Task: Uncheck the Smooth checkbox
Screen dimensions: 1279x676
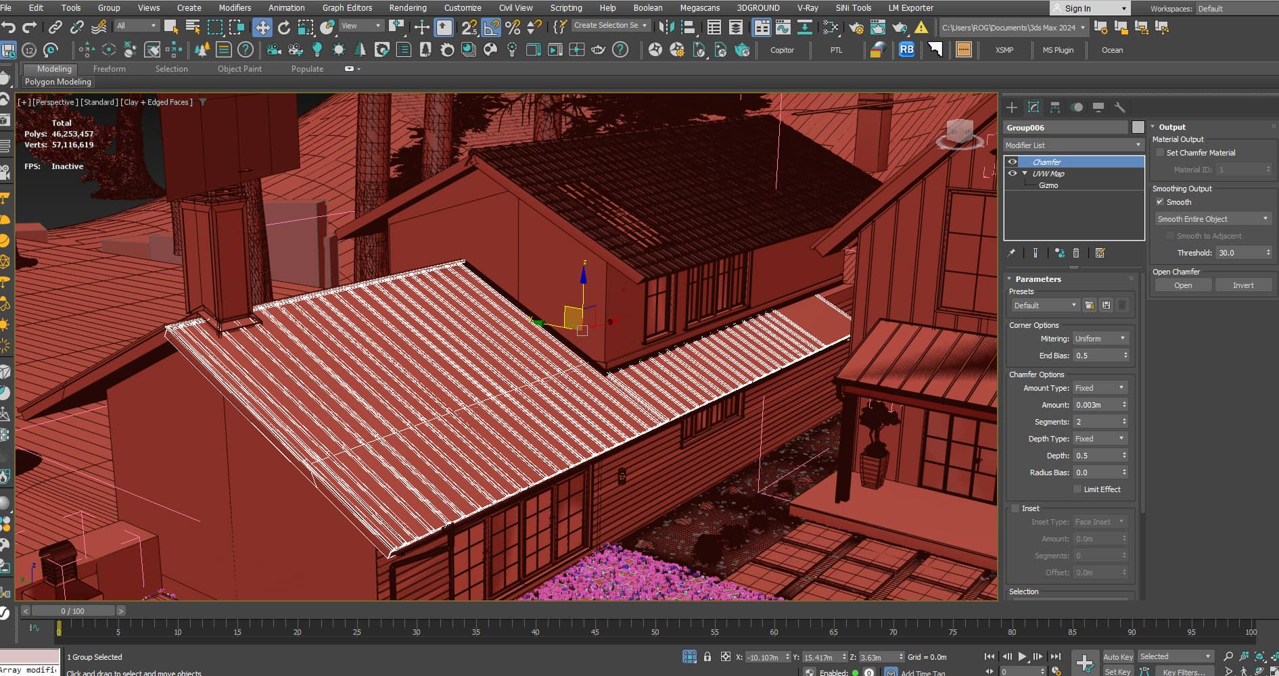Action: (1160, 202)
